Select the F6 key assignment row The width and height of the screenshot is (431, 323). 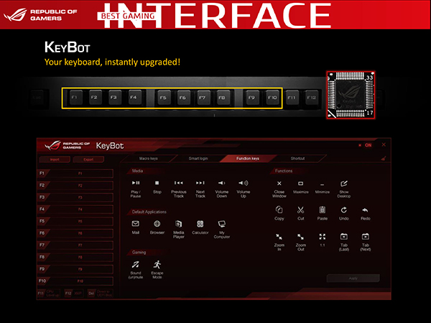[75, 233]
